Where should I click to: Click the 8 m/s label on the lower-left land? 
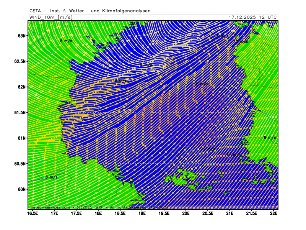(52, 177)
